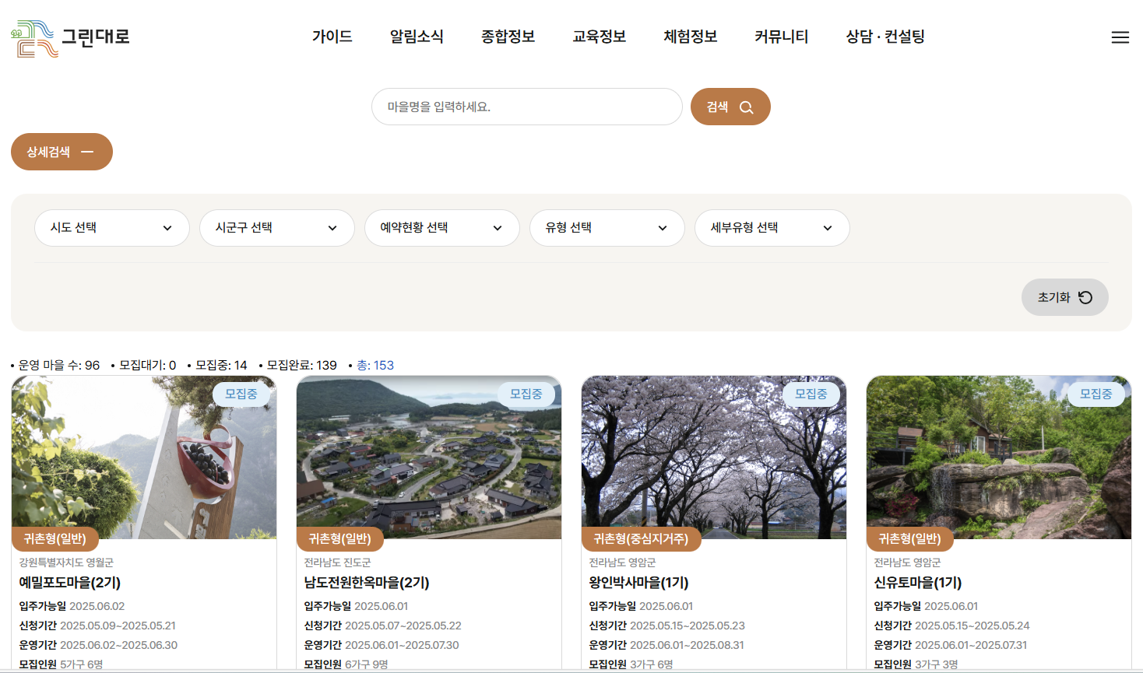Open the hamburger menu
This screenshot has height=673, width=1143.
(1120, 37)
